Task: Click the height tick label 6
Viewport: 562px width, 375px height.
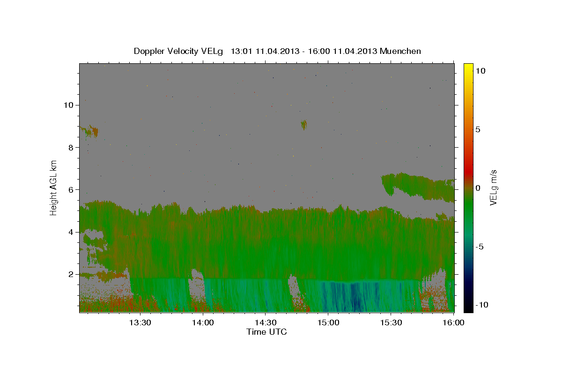Action: (x=71, y=189)
